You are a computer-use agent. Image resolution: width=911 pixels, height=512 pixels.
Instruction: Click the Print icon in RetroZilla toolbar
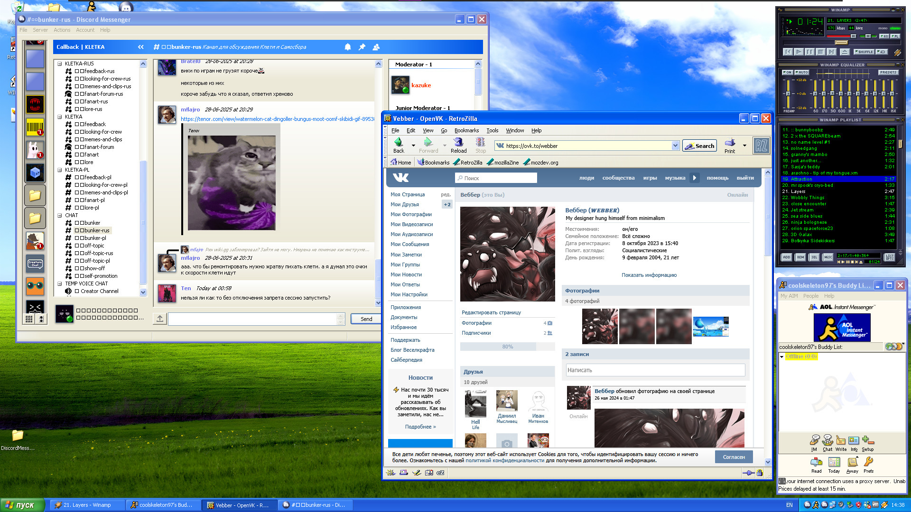point(730,145)
